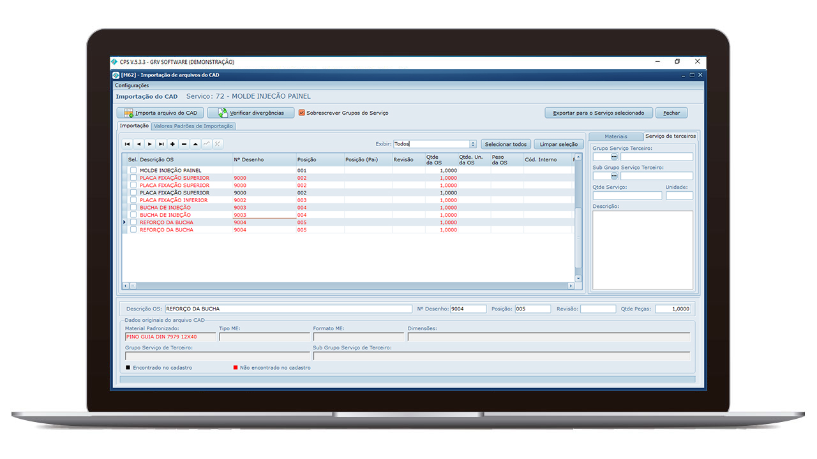The image size is (817, 459).
Task: Click the Nº Desenho column header
Action: 264,159
